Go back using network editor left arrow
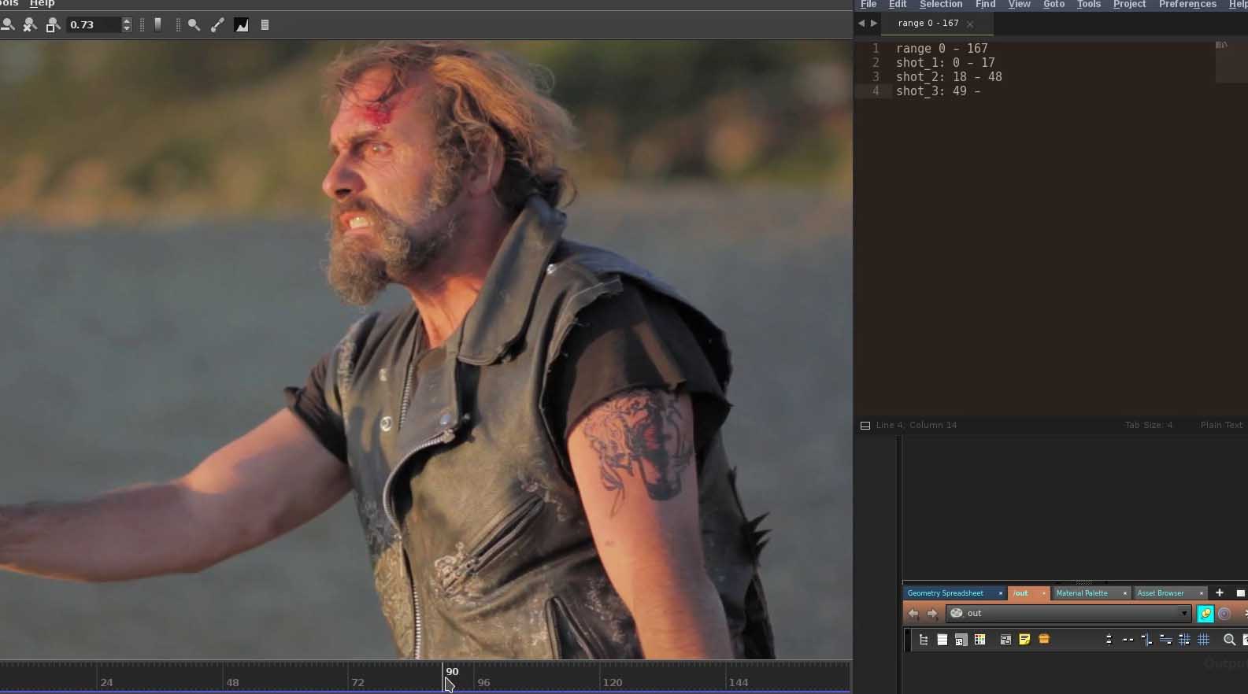 click(x=913, y=614)
